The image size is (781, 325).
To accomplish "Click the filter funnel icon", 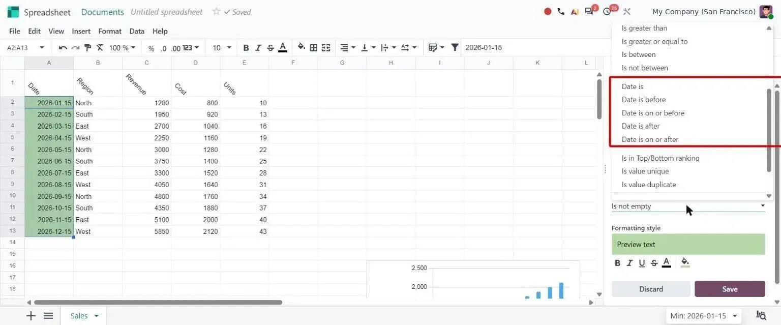I will click(455, 47).
